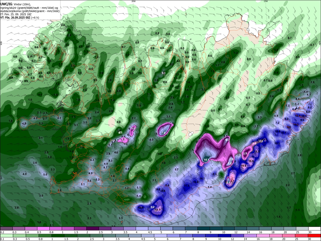Image resolution: width=321 pixels, height=241 pixels.
Task: Click the white 30 swatch in the upper legend row
Action: 315,228
